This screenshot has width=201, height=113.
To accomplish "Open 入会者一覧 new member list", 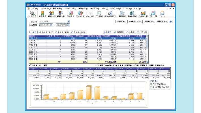I will (143, 14).
